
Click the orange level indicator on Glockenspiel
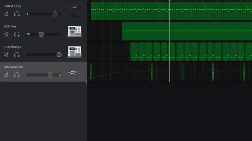[60, 75]
